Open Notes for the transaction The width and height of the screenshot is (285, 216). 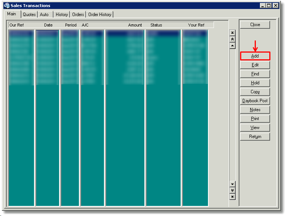255,110
